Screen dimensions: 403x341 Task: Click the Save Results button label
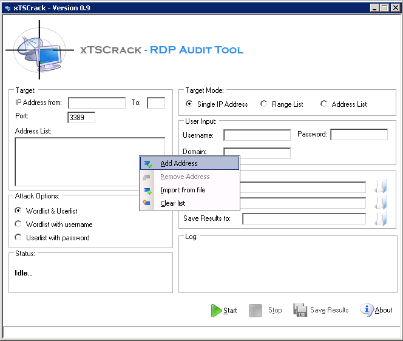coord(329,310)
